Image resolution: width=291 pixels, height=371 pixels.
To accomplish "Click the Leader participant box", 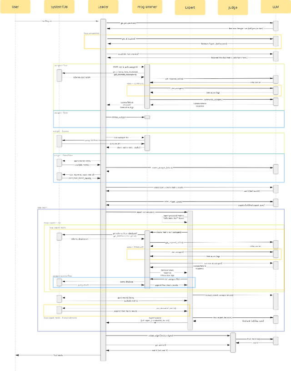I will (x=103, y=7).
